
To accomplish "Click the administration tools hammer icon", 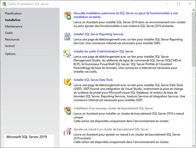I will point(67,53).
